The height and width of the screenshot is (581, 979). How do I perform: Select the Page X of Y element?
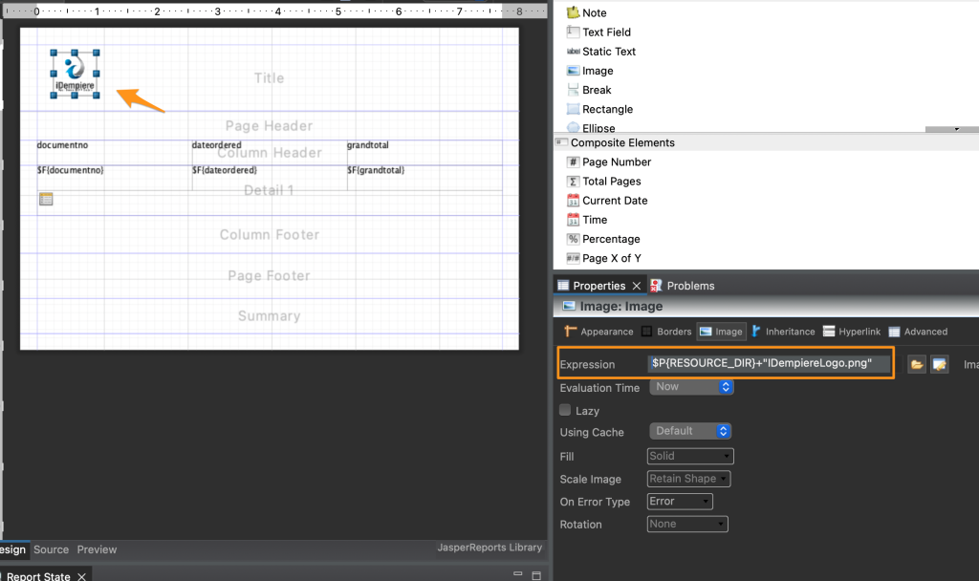coord(604,258)
